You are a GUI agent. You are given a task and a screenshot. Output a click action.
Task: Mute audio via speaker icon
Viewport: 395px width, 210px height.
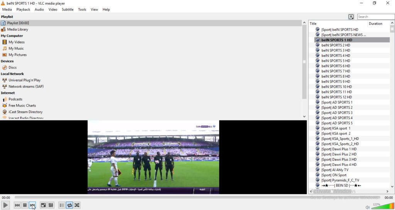(367, 207)
